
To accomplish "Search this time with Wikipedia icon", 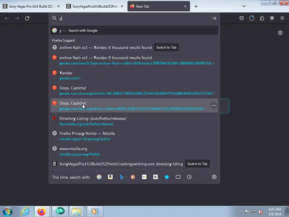I will (156, 177).
